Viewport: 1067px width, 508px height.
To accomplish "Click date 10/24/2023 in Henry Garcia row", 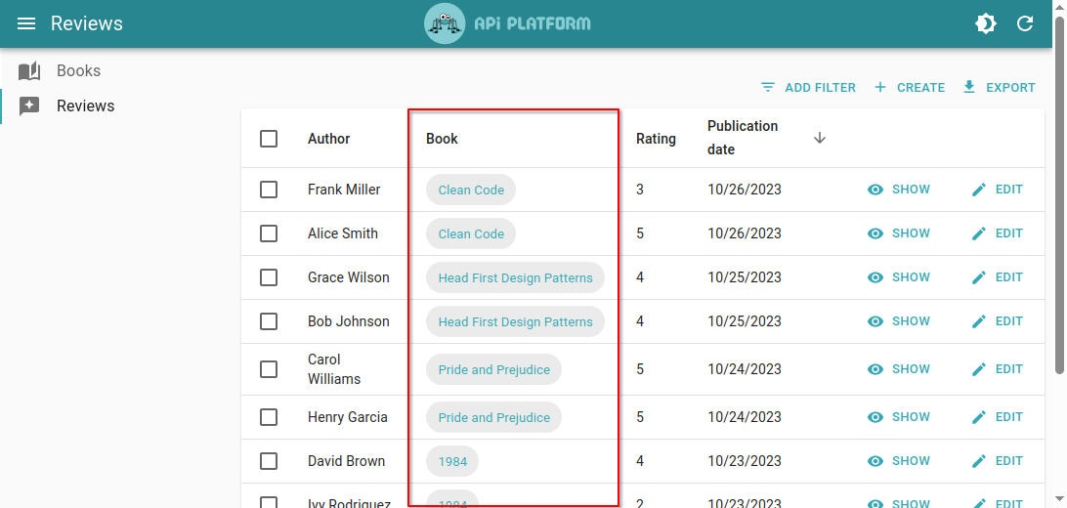I will click(745, 417).
